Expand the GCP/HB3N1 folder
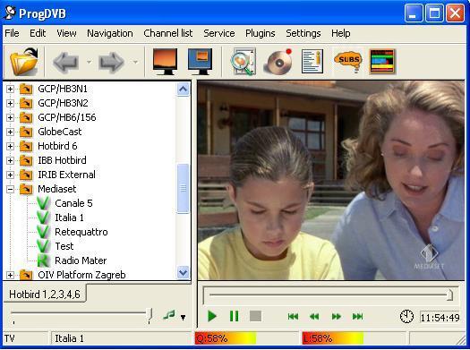 (x=10, y=89)
